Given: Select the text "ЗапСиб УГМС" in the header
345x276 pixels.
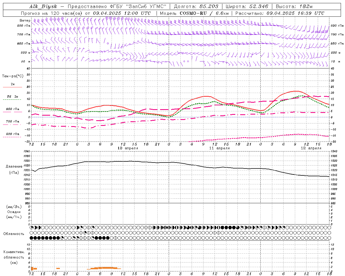Looking at the screenshot, I should (x=146, y=6).
